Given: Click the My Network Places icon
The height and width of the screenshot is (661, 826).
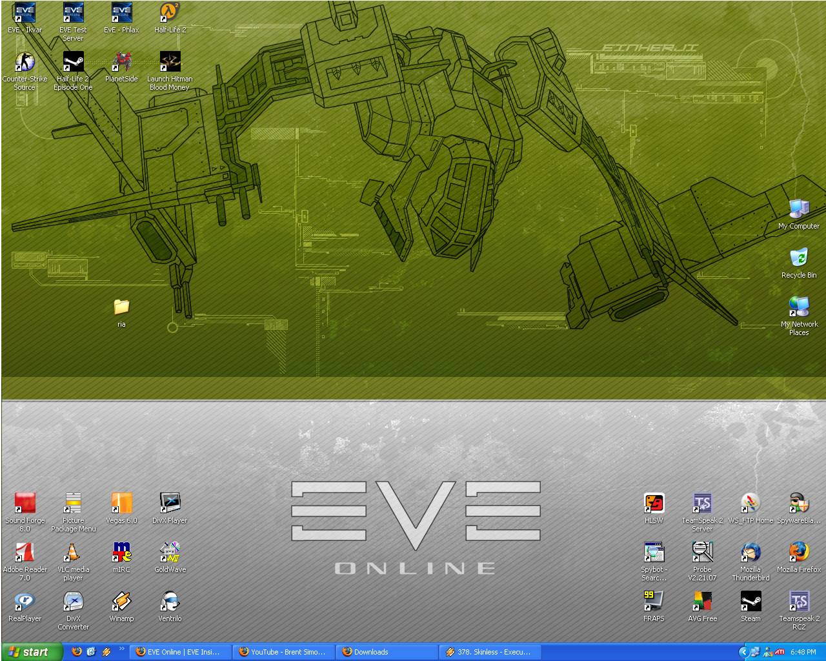Looking at the screenshot, I should (x=799, y=316).
